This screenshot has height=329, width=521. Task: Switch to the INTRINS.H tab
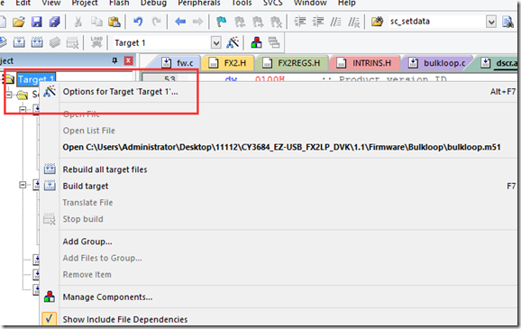[x=365, y=63]
